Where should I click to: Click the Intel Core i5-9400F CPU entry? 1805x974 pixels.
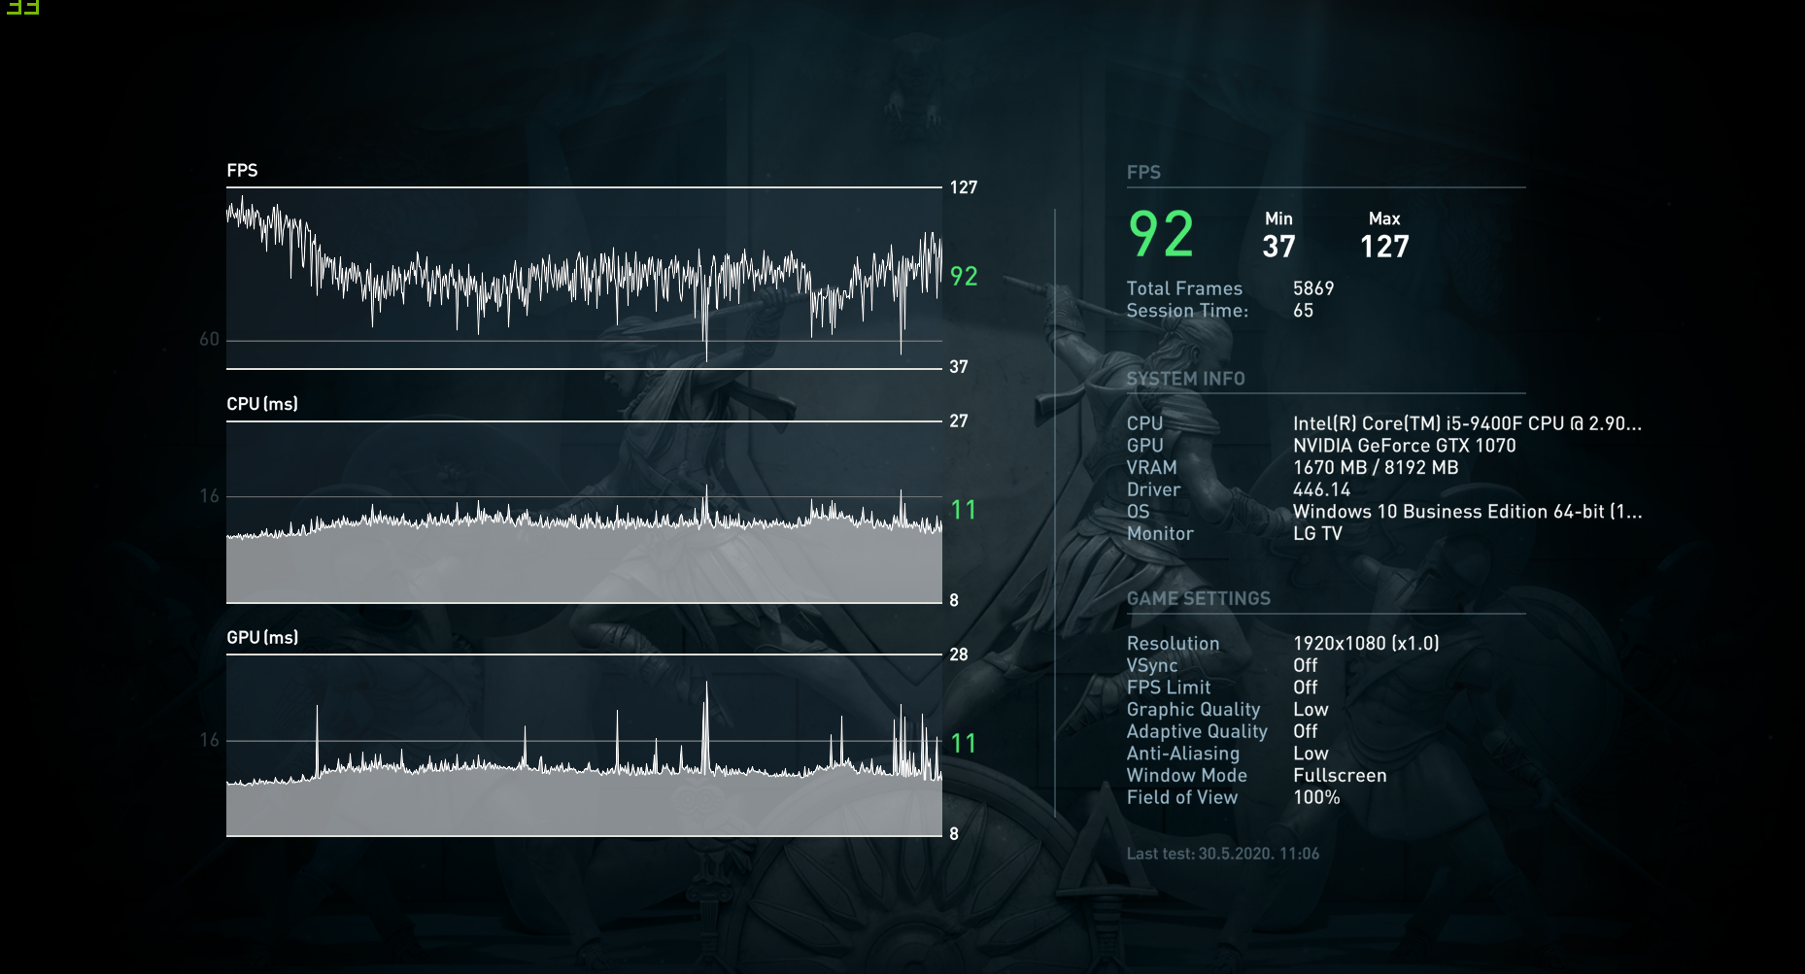point(1467,423)
